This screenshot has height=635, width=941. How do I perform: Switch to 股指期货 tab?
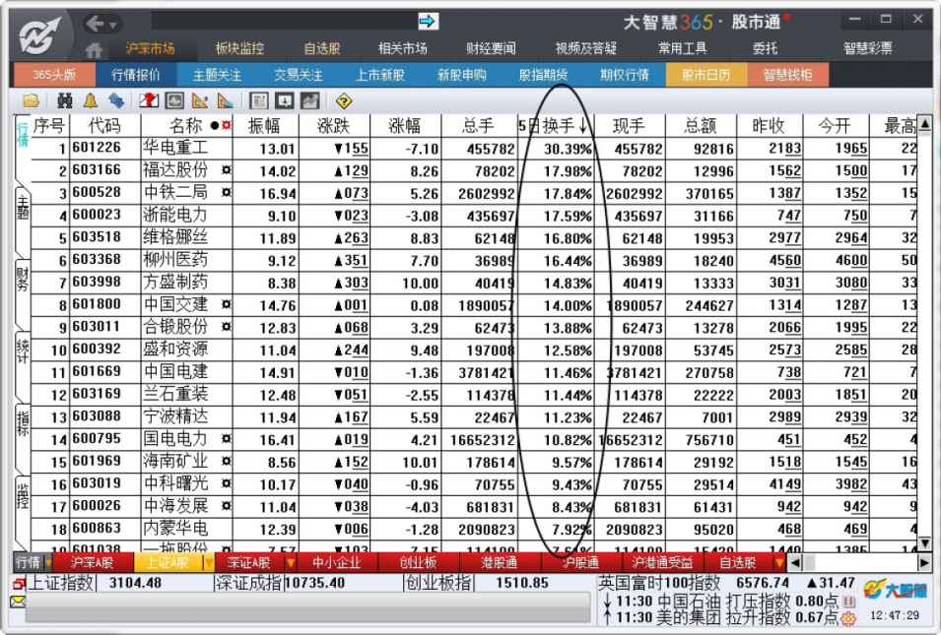(543, 75)
